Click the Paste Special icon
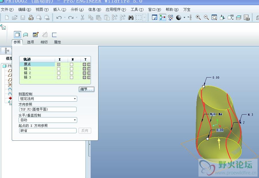259x178 pixels. 107,17
